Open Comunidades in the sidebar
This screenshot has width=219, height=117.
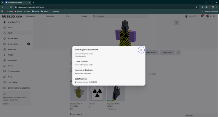(x=16, y=71)
